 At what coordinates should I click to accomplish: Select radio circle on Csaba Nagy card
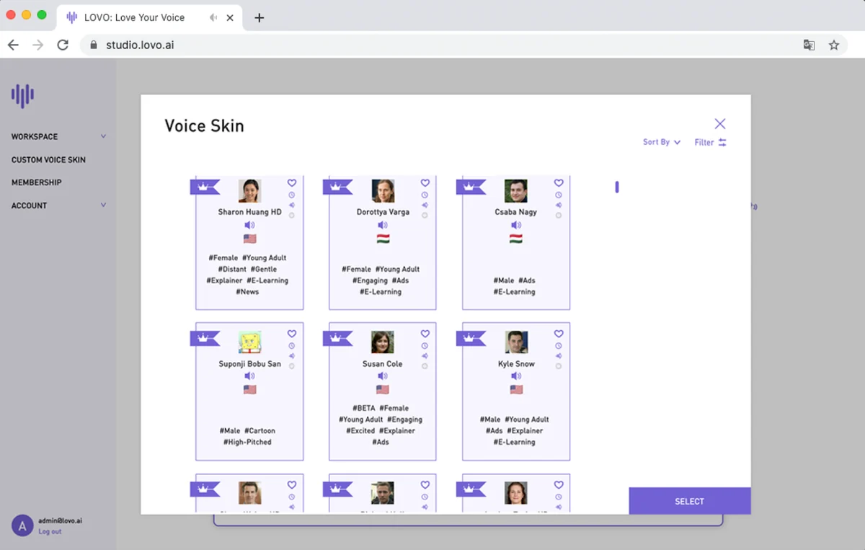tap(559, 215)
